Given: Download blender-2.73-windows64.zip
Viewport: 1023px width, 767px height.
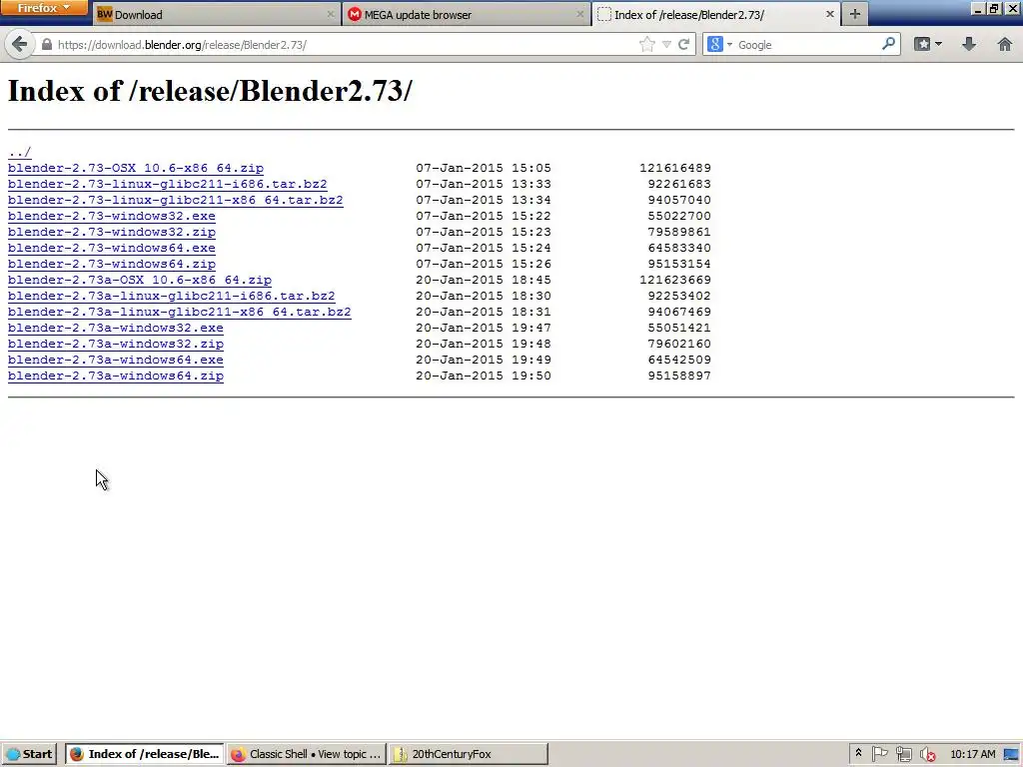Looking at the screenshot, I should click(112, 264).
